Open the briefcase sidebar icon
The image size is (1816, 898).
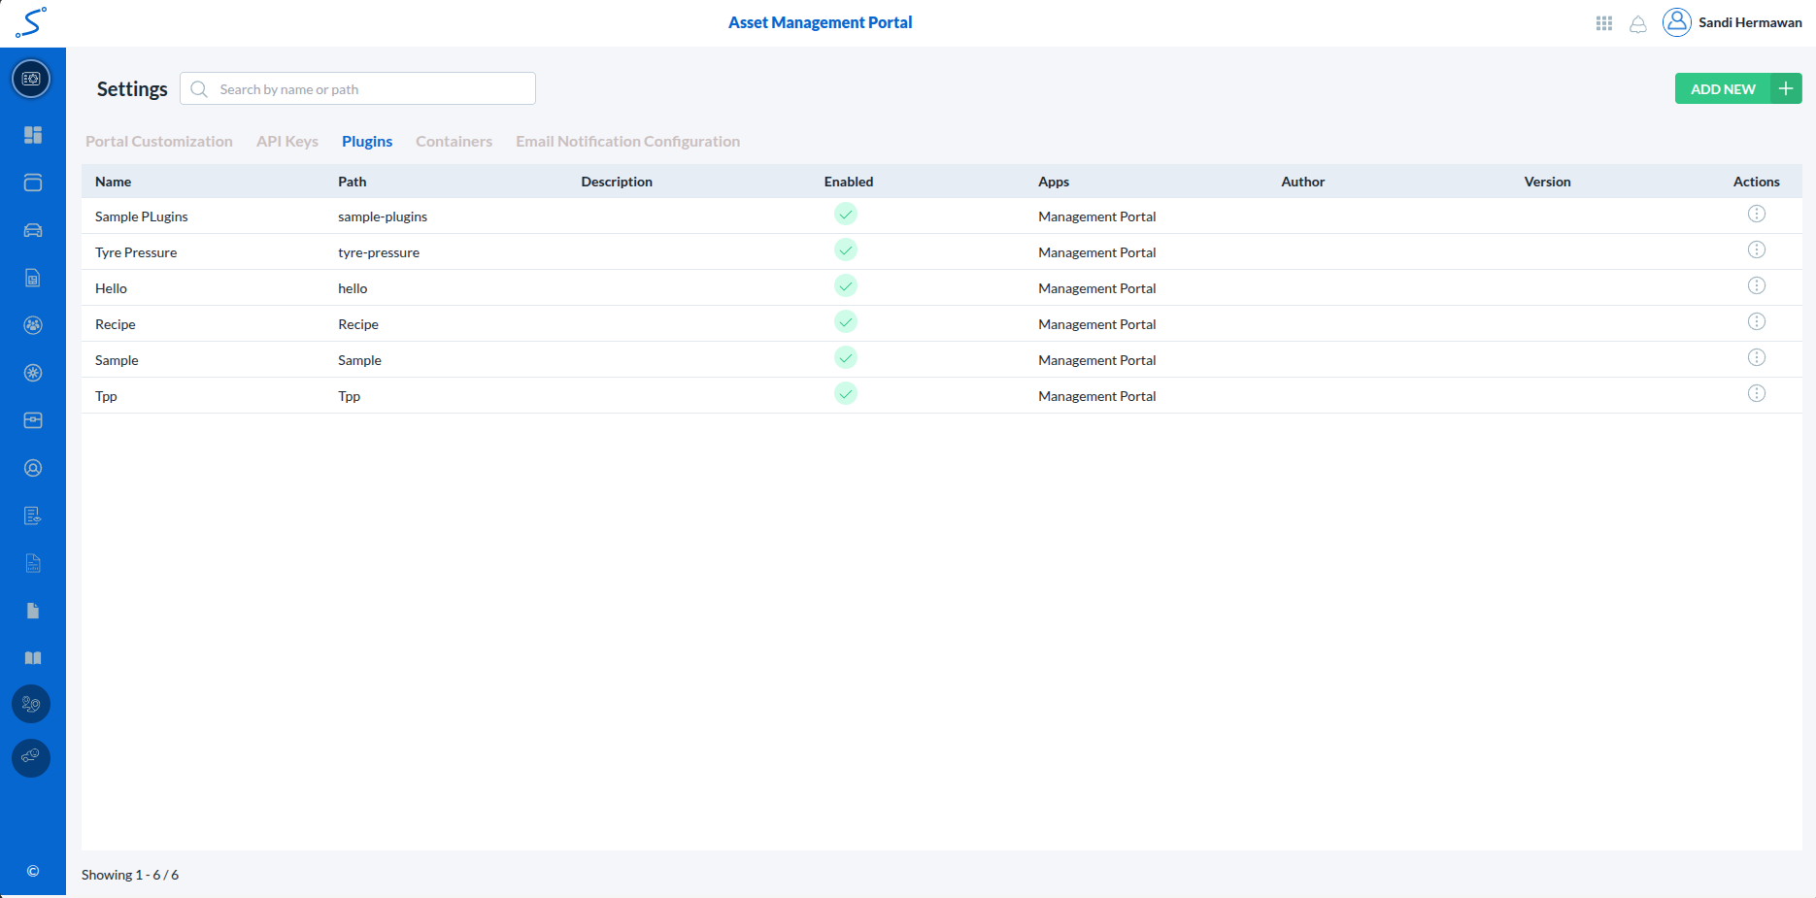[33, 420]
